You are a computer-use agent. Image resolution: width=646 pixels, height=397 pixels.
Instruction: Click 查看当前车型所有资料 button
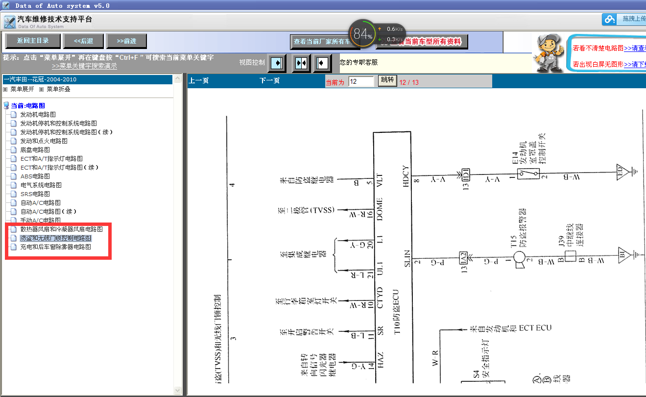coord(422,42)
